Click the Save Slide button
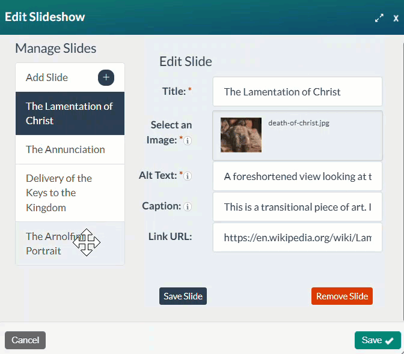404x354 pixels. pyautogui.click(x=183, y=296)
